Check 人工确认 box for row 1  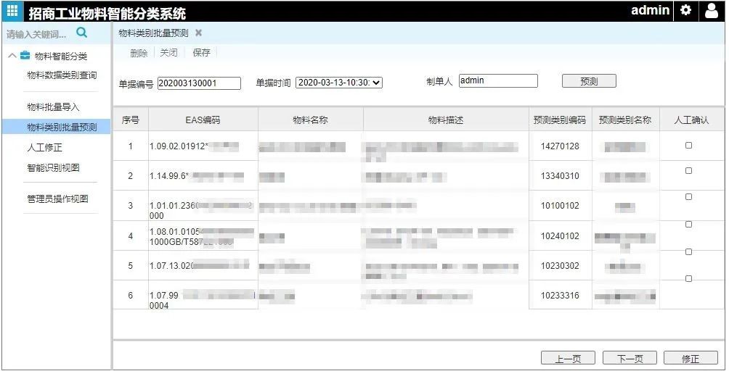[x=688, y=146]
